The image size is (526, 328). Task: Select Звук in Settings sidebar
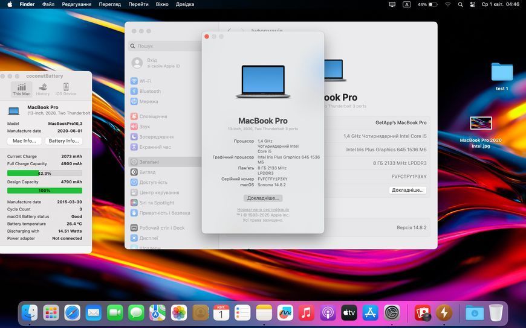pos(165,127)
